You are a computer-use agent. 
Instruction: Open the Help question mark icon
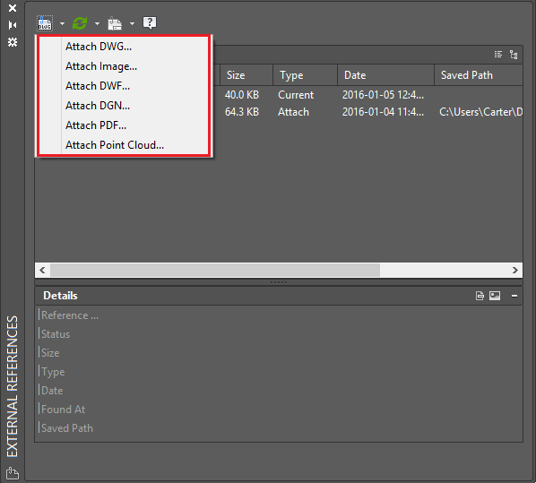click(x=150, y=23)
